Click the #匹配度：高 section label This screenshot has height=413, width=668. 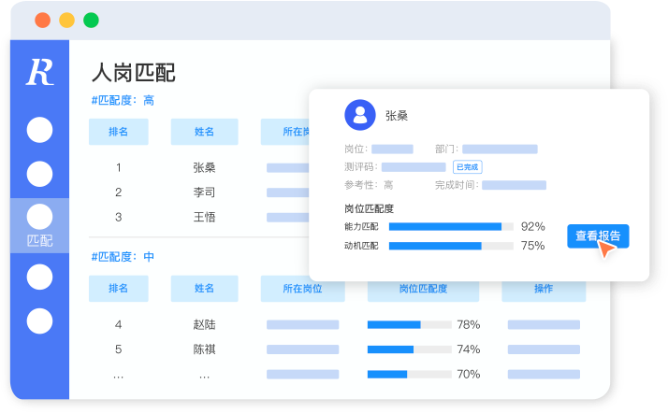(123, 100)
